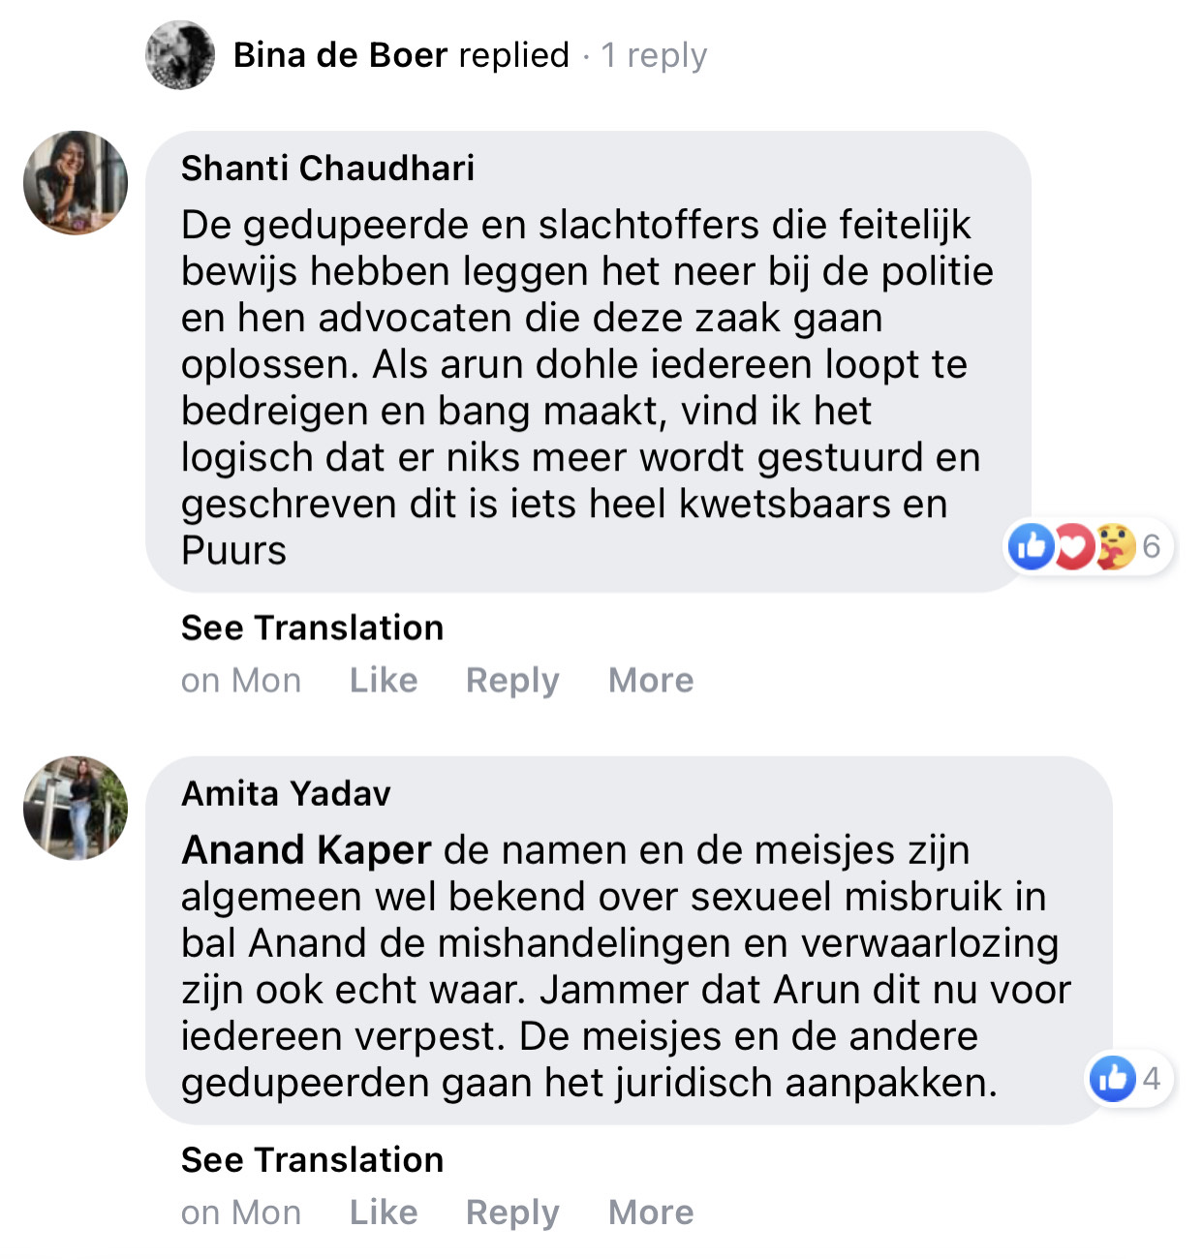Open Amita Yadav's profile photo

76,809
